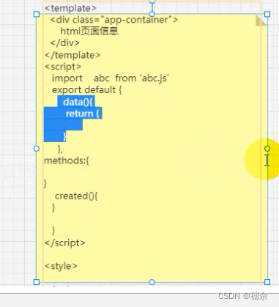Click the 'html页面信息' text

coord(89,31)
